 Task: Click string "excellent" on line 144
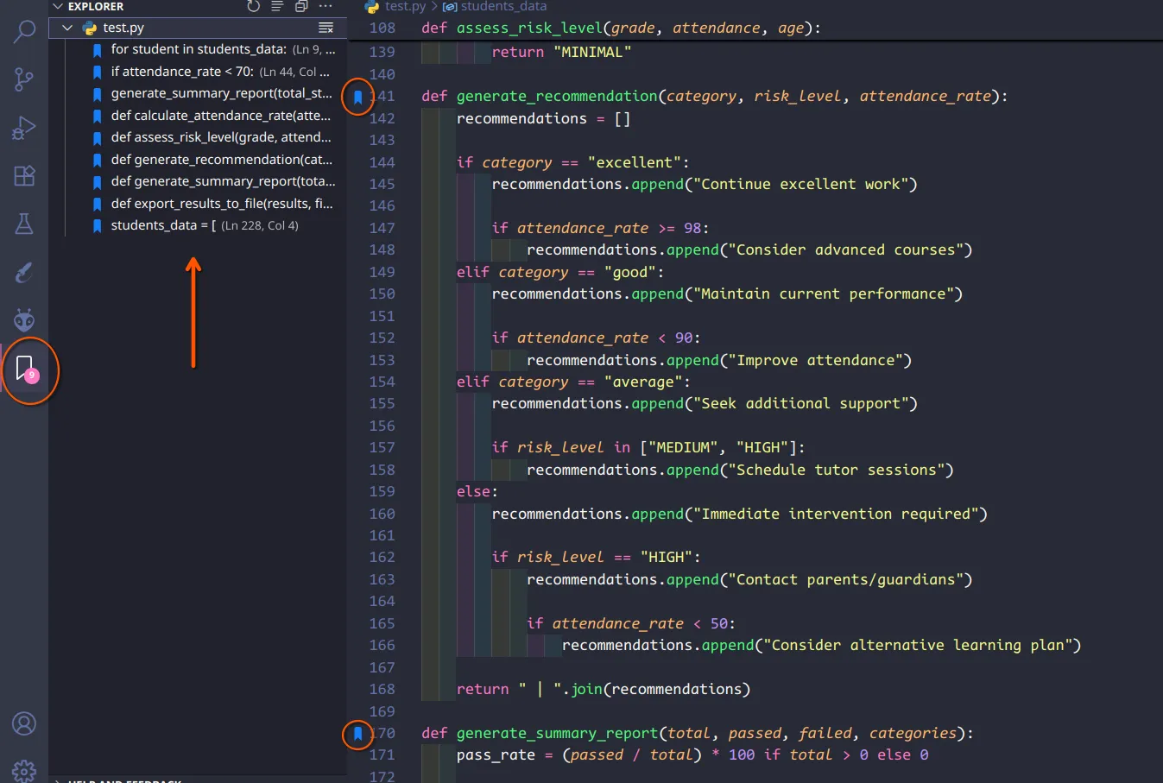coord(635,162)
